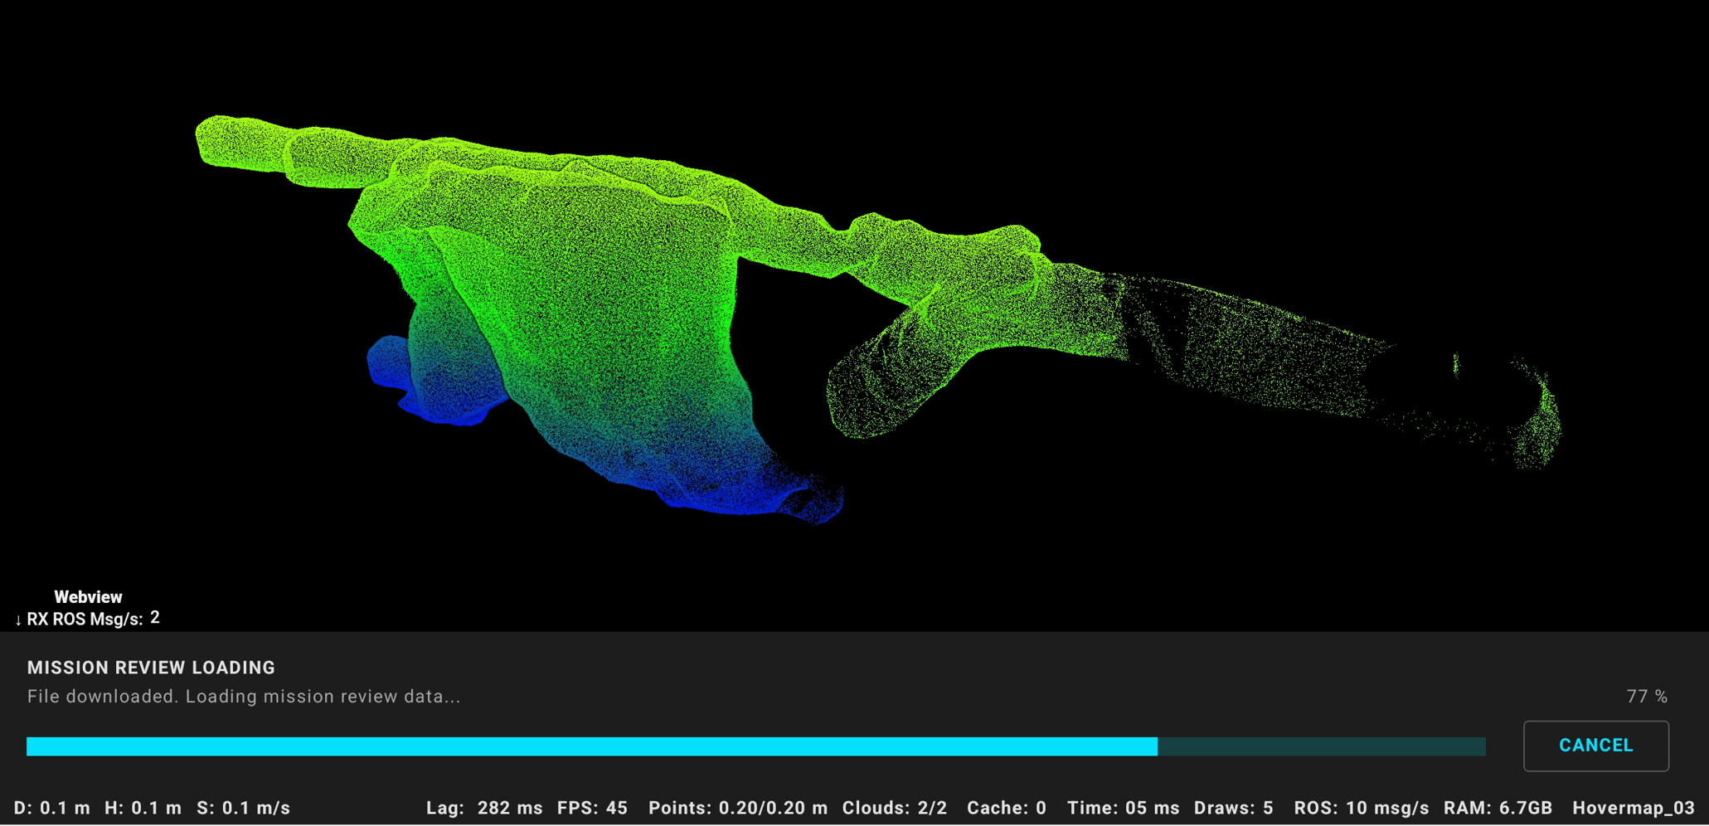Image resolution: width=1709 pixels, height=826 pixels.
Task: Click the Cache 0 status readout
Action: [1006, 808]
